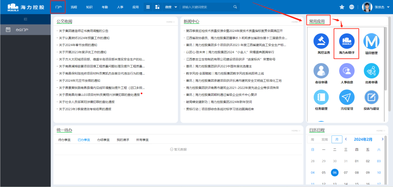The image size is (393, 187).
Task: Open the 出差申请 app
Action: point(371,71)
